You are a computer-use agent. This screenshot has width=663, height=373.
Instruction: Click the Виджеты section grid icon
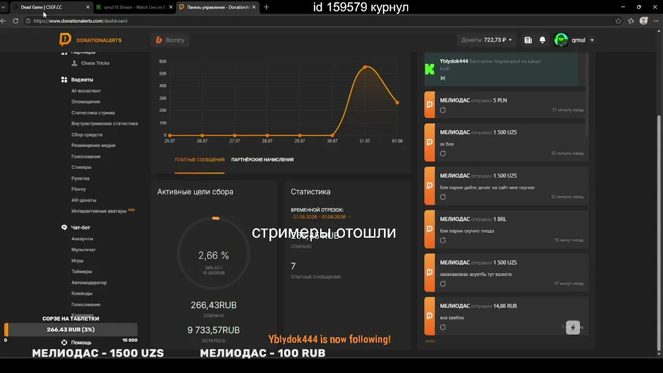(64, 80)
